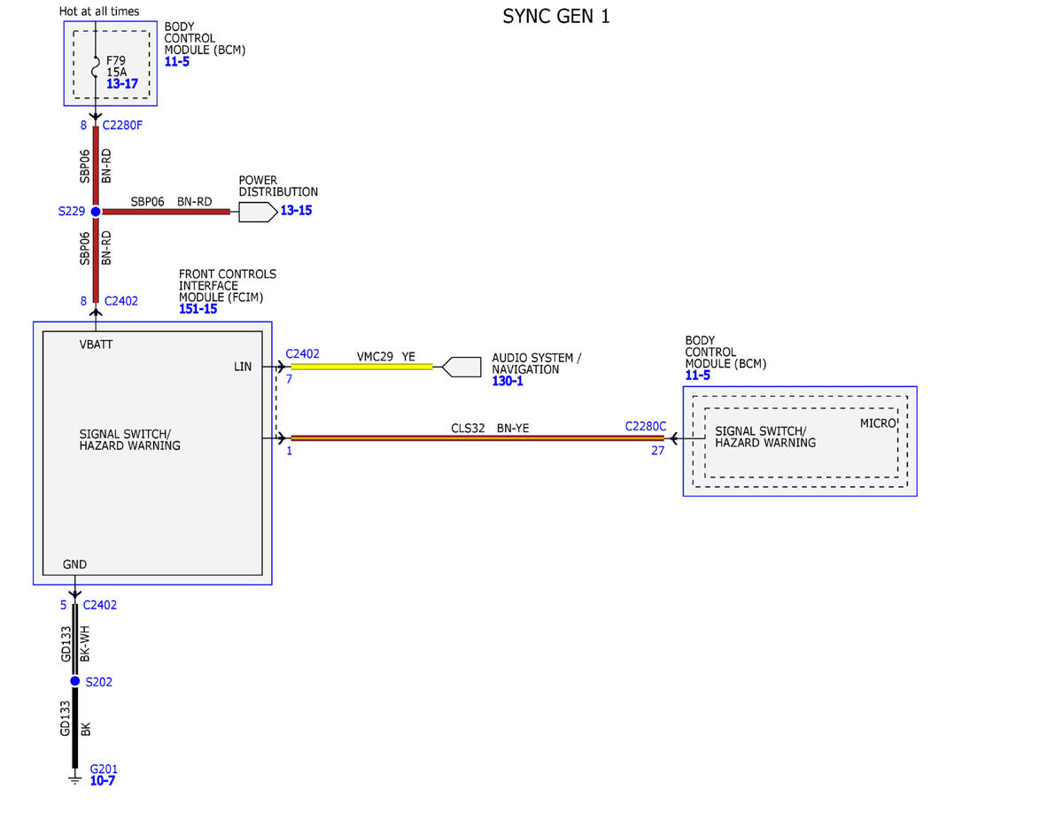Click the C2402 connector label above pin 7
Viewport: 1063px width, 821px height.
click(x=304, y=353)
